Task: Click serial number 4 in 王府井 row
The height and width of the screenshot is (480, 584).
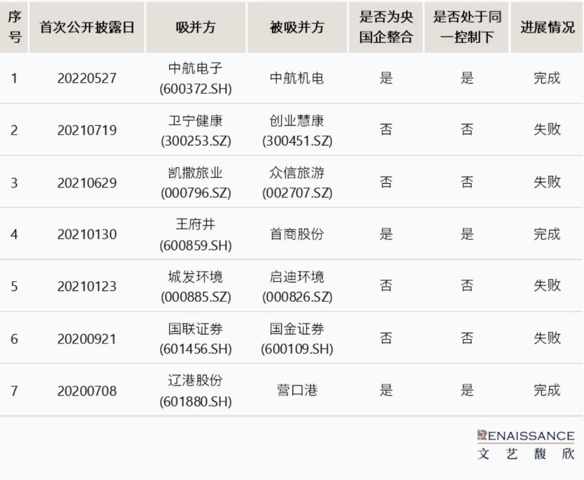Action: (14, 234)
